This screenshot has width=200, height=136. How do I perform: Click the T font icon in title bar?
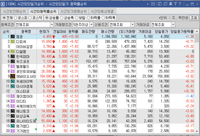[175, 4]
